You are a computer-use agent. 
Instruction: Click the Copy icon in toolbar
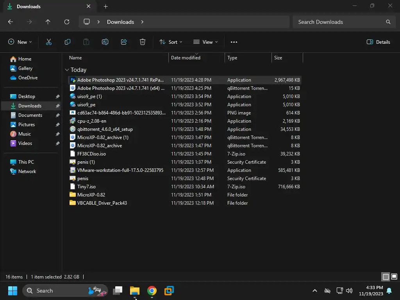pos(67,42)
